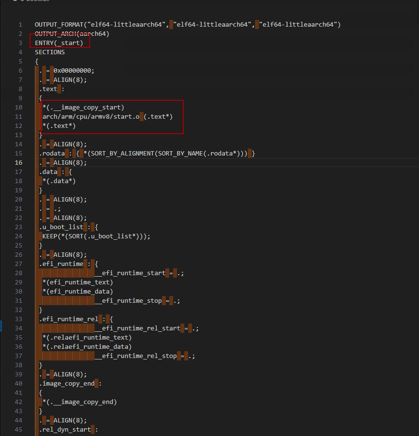419x436 pixels.
Task: Click .u_boot_list on line 23
Action: click(61, 227)
